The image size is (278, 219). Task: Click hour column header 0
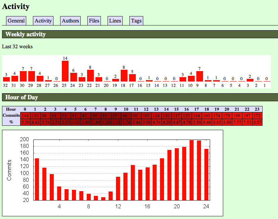pyautogui.click(x=25, y=109)
